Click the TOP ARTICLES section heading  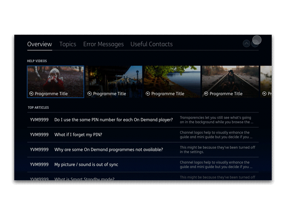(38, 107)
